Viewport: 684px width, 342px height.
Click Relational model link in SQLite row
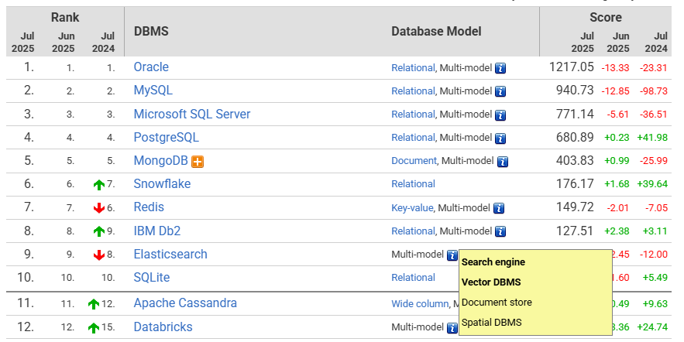[x=413, y=278]
